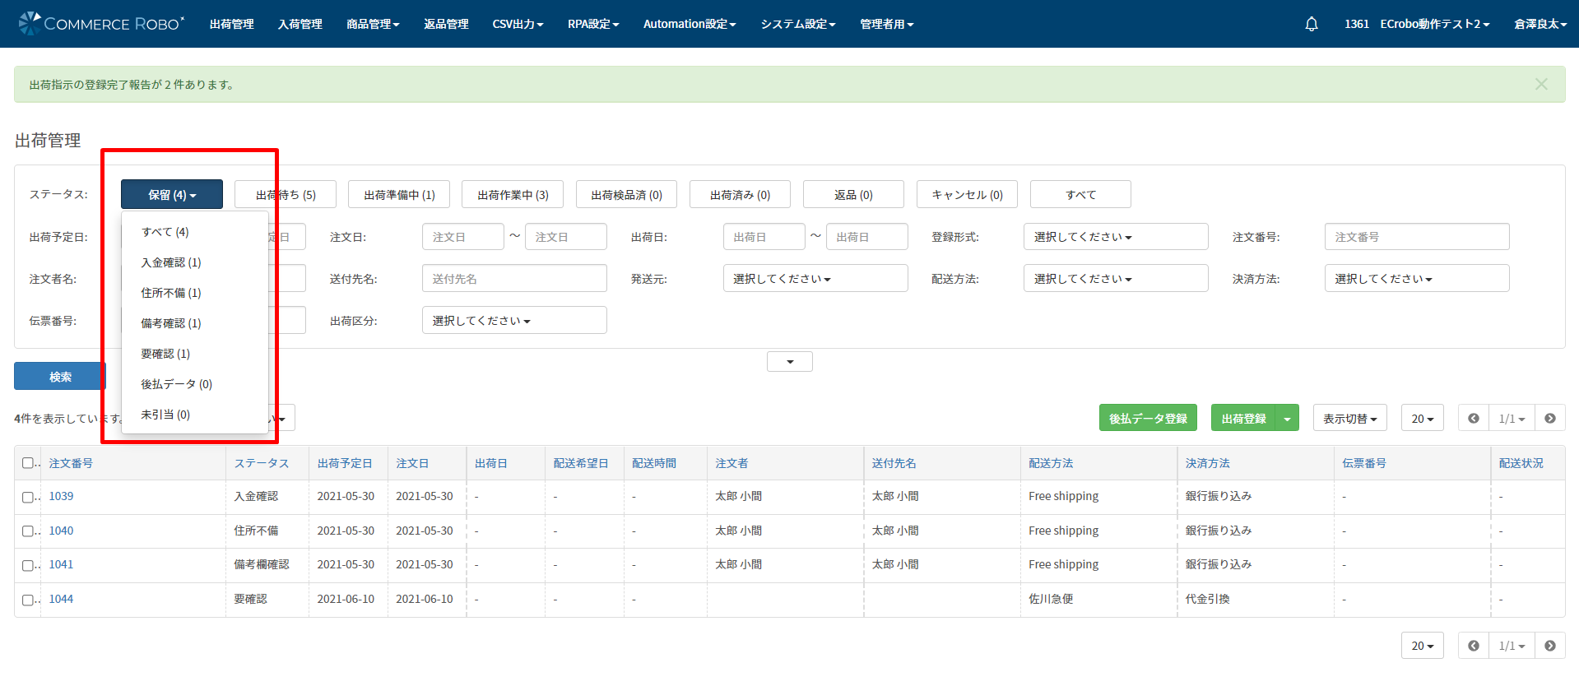1579x686 pixels.
Task: Check the box for order 1041
Action: pos(28,565)
